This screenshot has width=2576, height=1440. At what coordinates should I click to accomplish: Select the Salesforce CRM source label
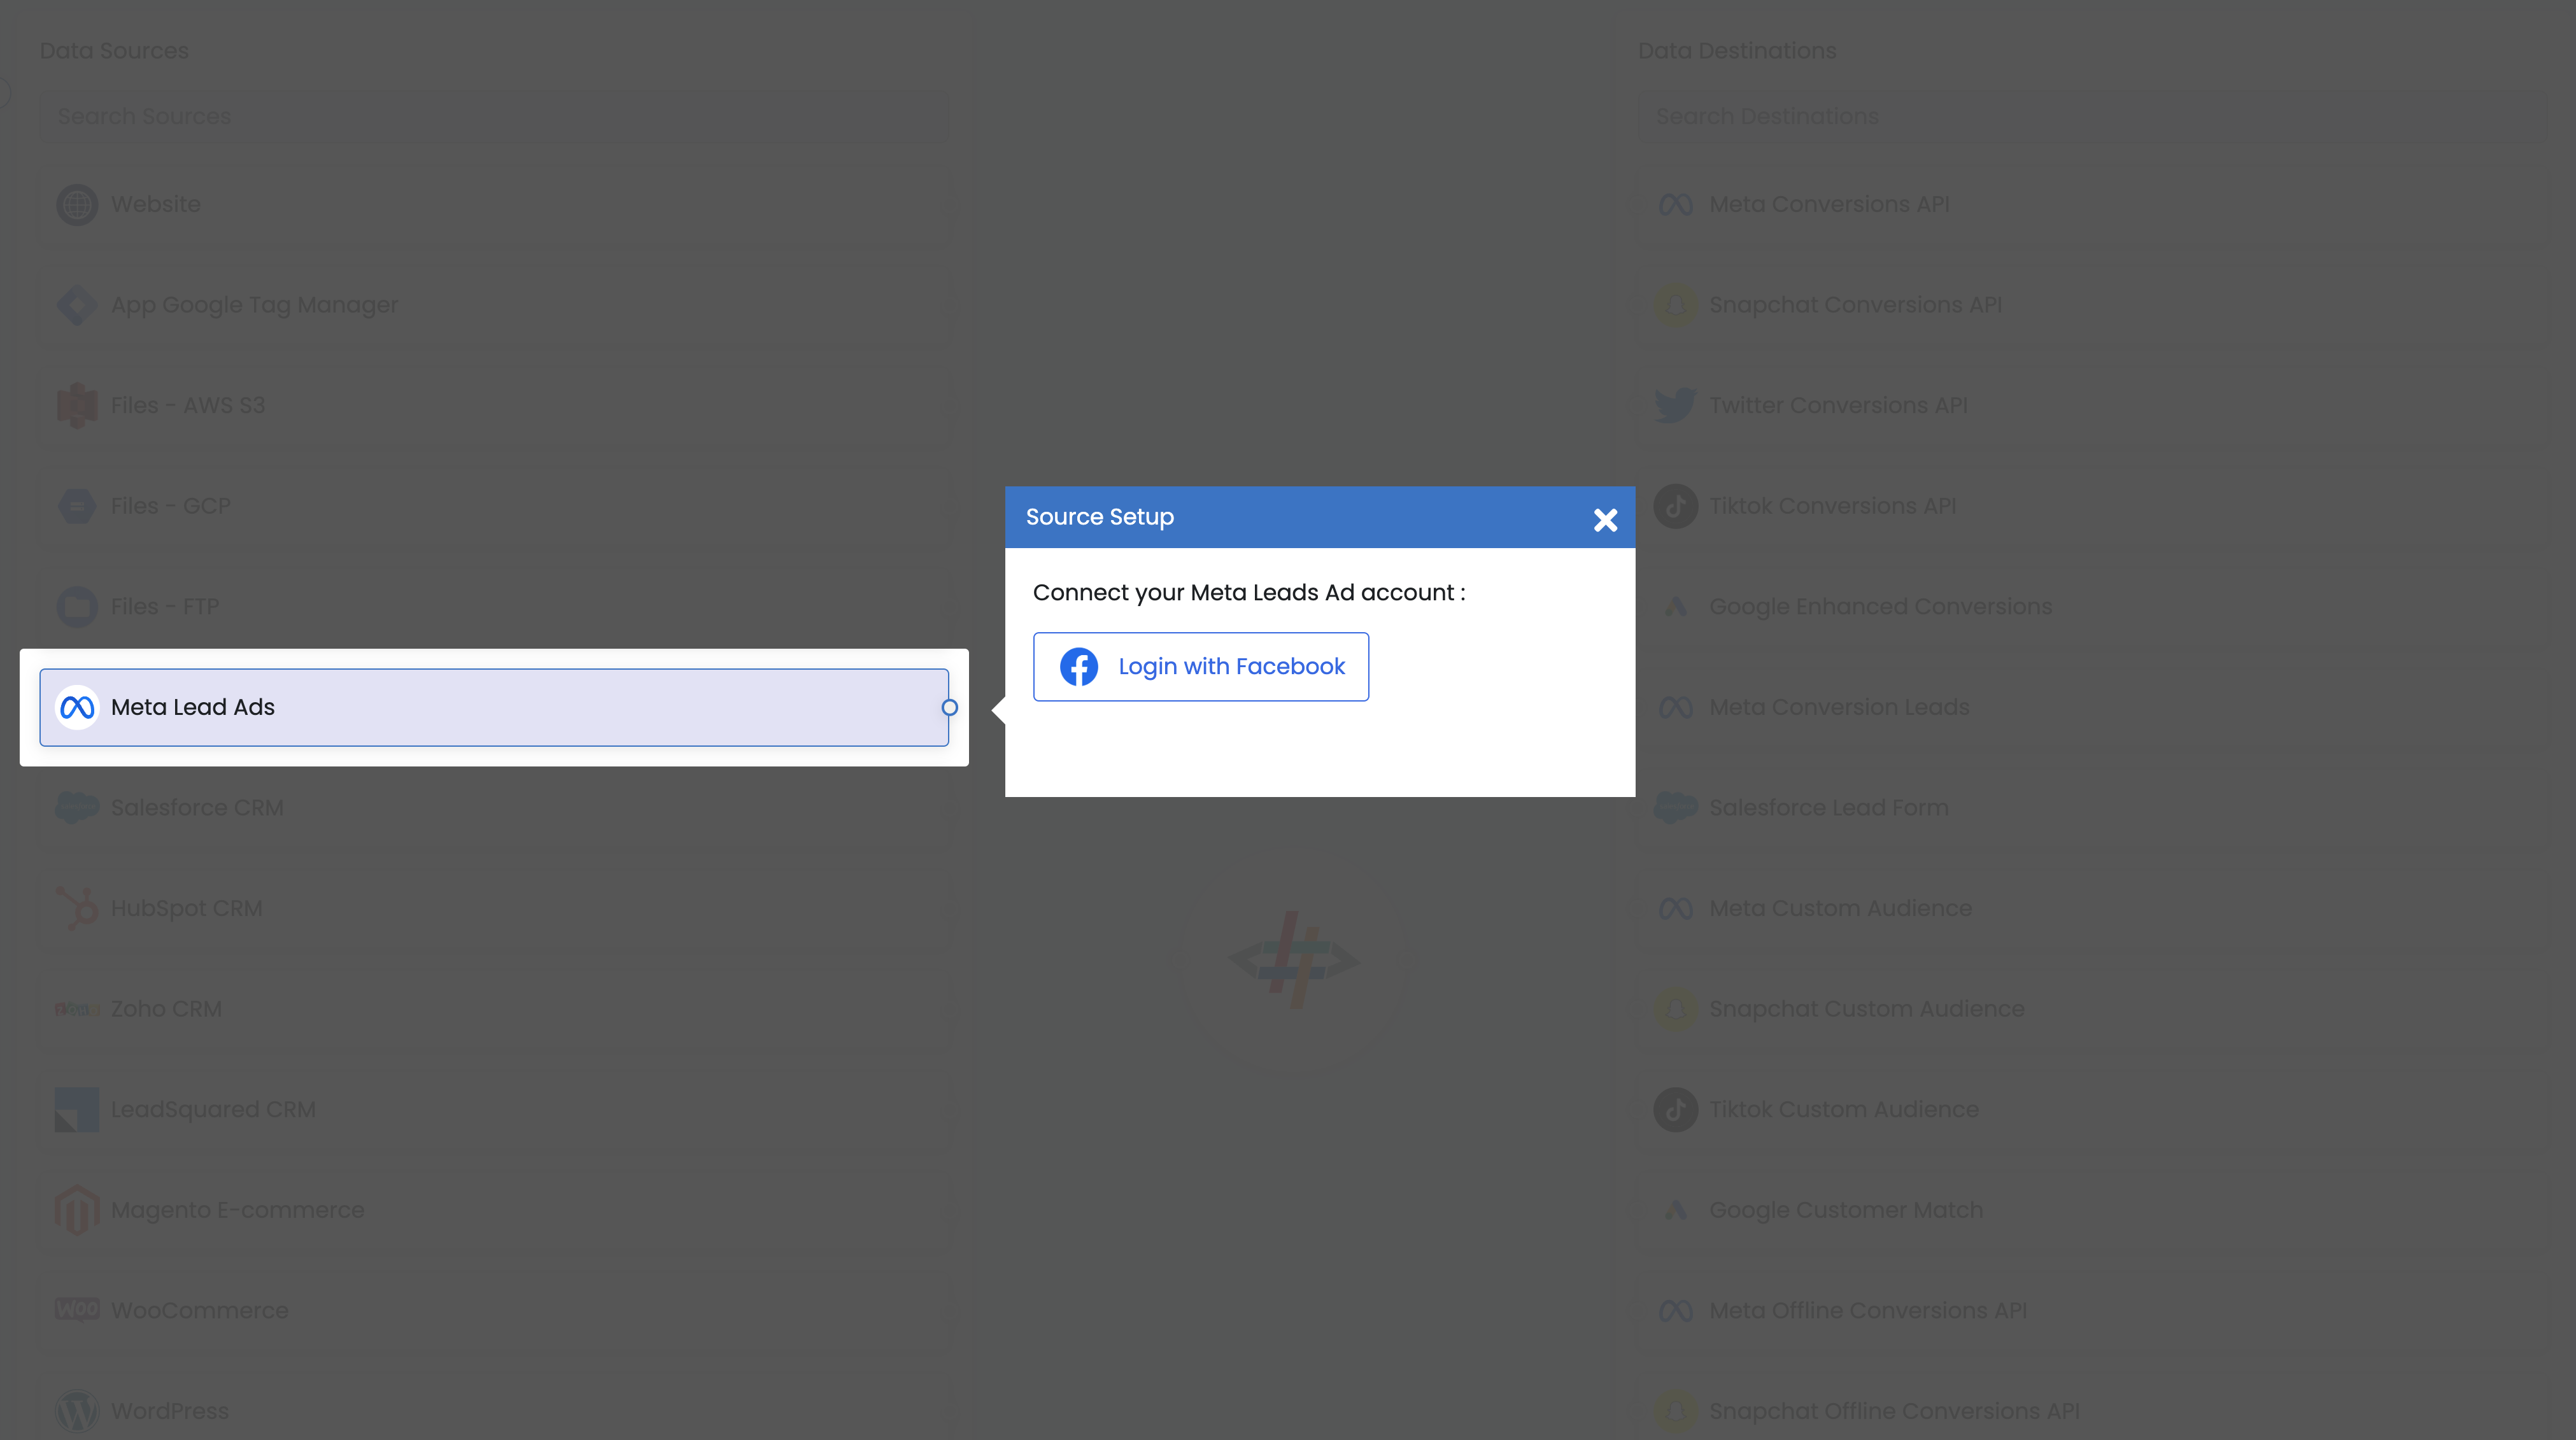pyautogui.click(x=197, y=807)
